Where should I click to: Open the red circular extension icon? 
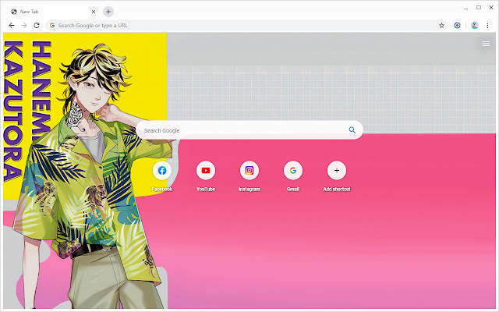click(x=457, y=26)
